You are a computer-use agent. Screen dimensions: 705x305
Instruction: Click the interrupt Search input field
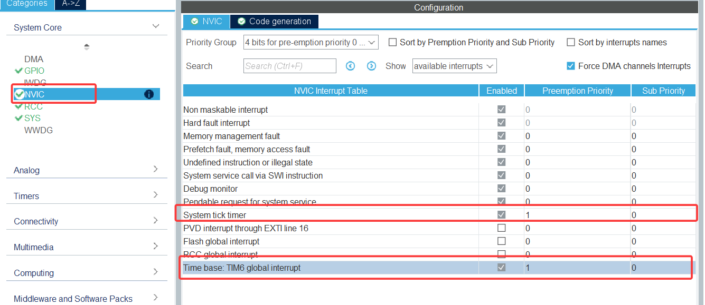290,66
